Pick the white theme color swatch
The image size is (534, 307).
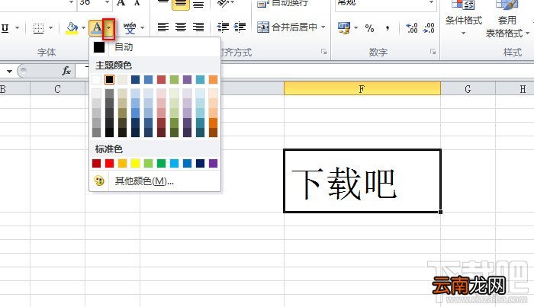tap(96, 79)
